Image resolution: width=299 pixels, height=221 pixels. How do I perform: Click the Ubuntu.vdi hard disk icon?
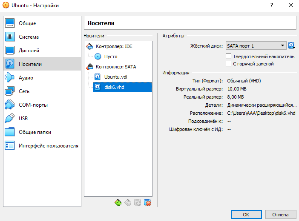[x=98, y=77]
